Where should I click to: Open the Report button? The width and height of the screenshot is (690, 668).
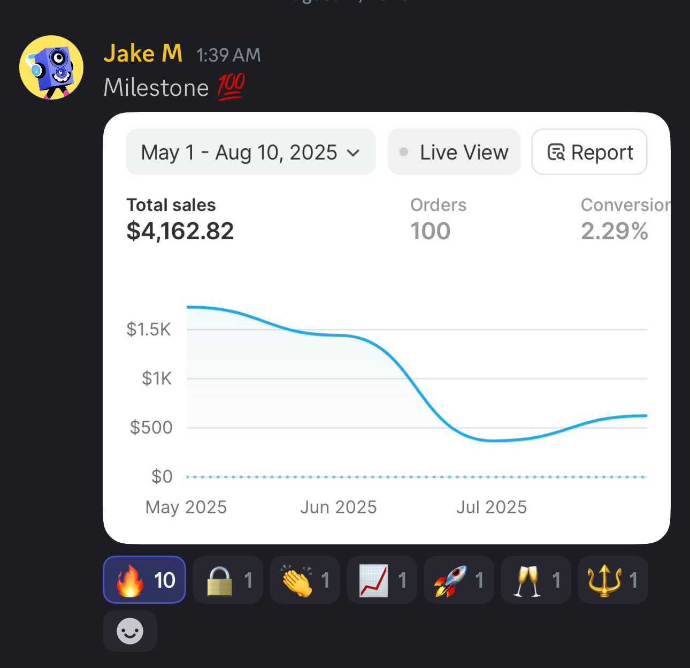[x=589, y=152]
